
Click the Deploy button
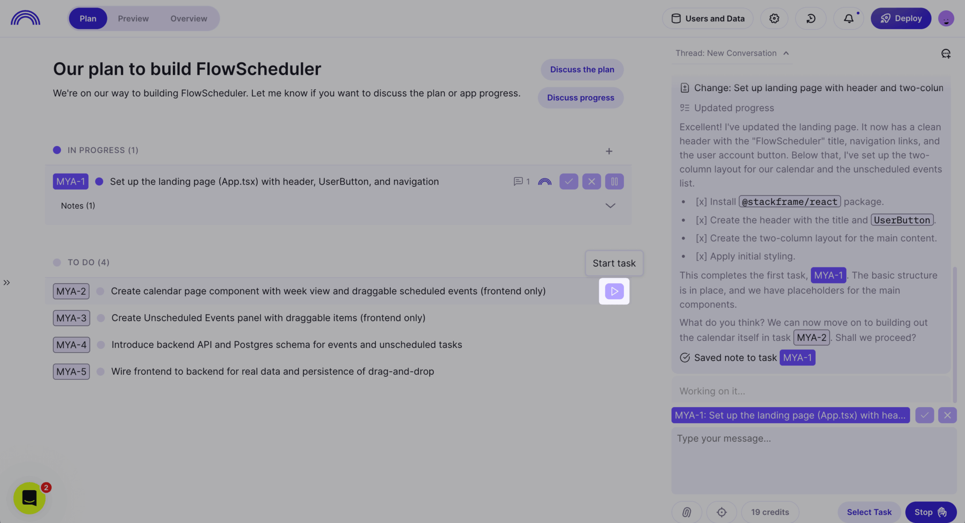click(901, 18)
